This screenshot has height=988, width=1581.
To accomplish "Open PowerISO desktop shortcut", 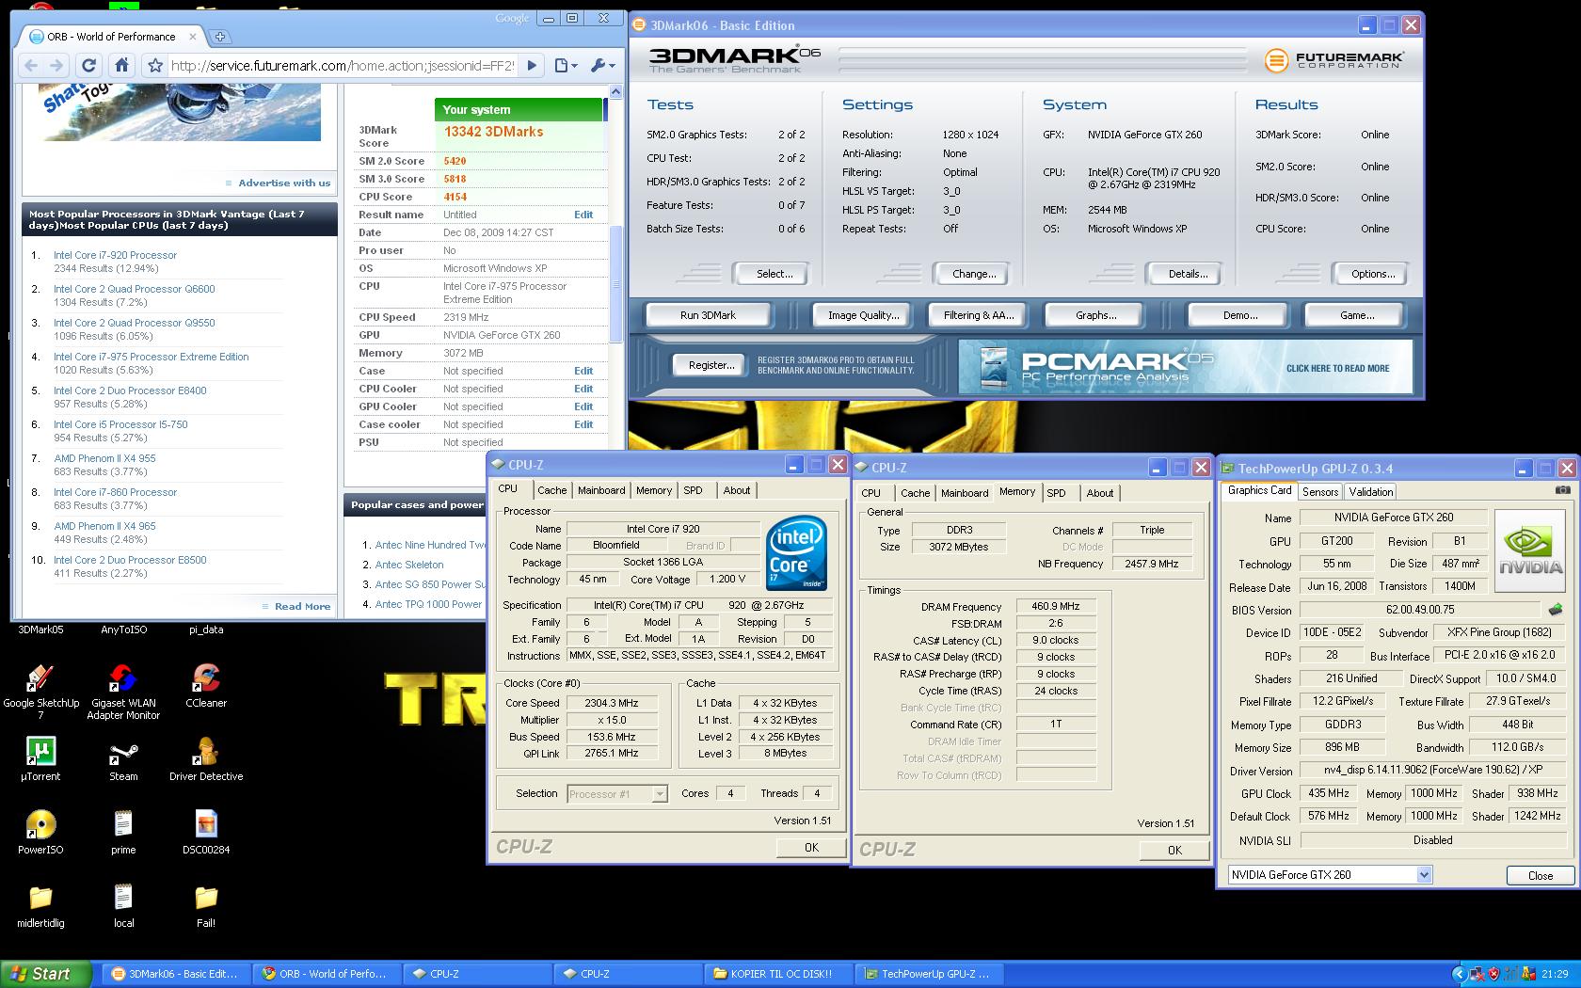I will [x=40, y=832].
